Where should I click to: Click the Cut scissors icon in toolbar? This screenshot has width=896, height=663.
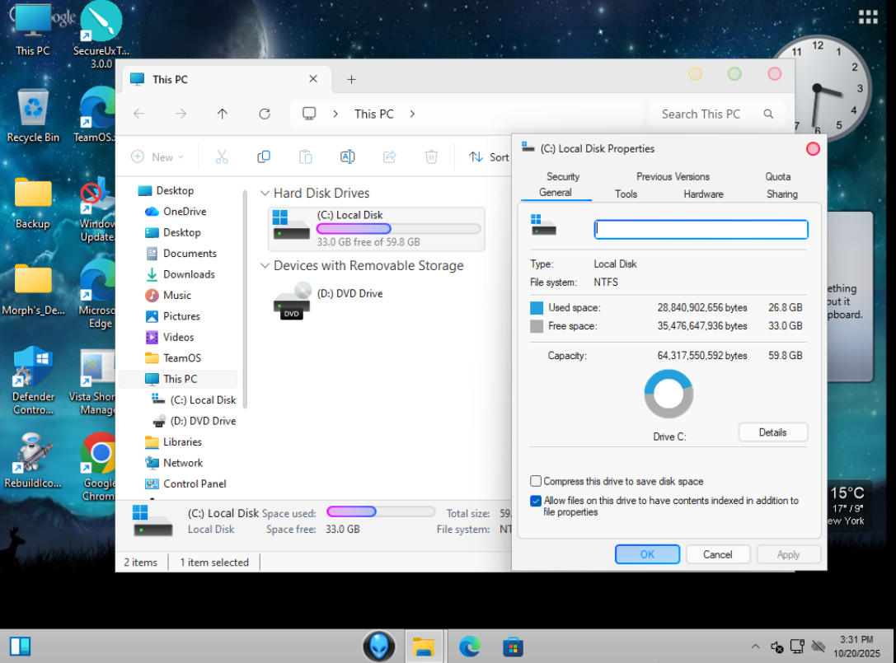point(222,156)
